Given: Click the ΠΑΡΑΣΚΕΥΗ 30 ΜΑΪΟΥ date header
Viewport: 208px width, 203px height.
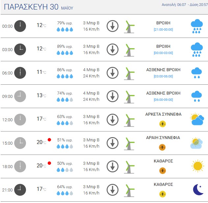Looking at the screenshot, I should [39, 7].
